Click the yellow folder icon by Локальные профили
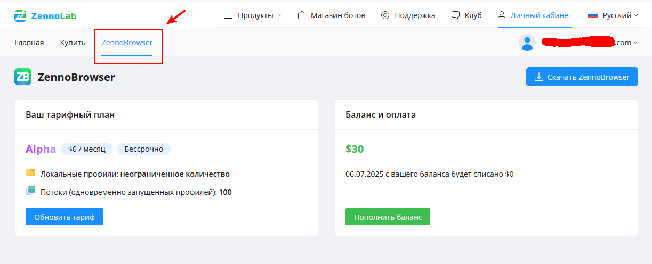The height and width of the screenshot is (264, 652). [30, 173]
